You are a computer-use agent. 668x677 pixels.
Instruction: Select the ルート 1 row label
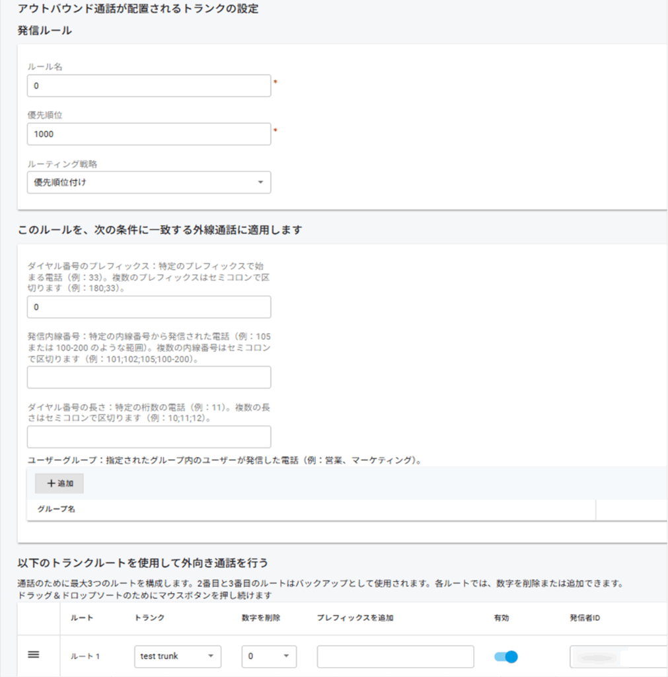pos(85,657)
